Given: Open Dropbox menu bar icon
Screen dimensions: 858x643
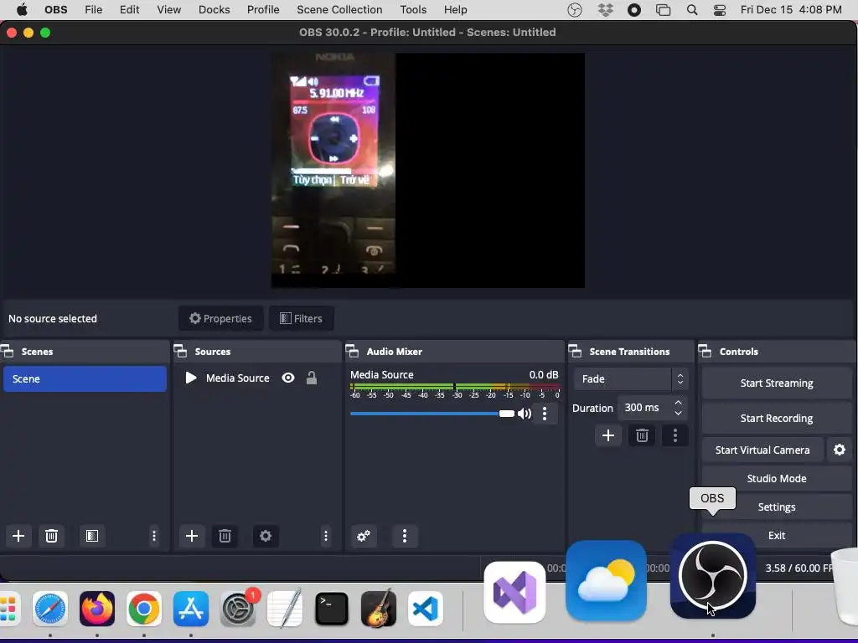Looking at the screenshot, I should 605,10.
